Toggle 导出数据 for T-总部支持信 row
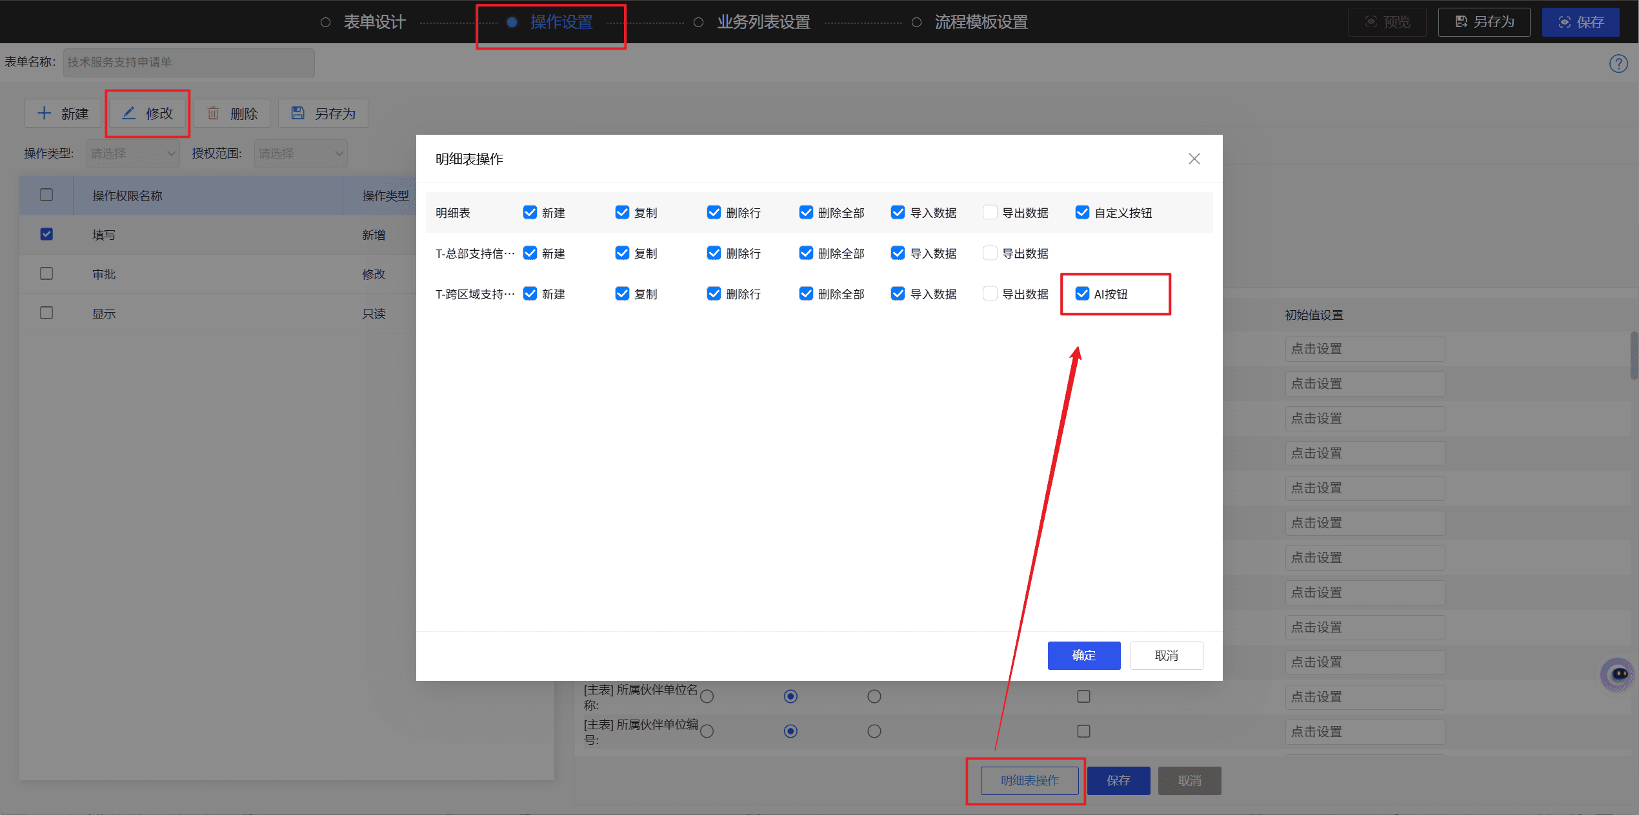Image resolution: width=1639 pixels, height=815 pixels. click(990, 253)
